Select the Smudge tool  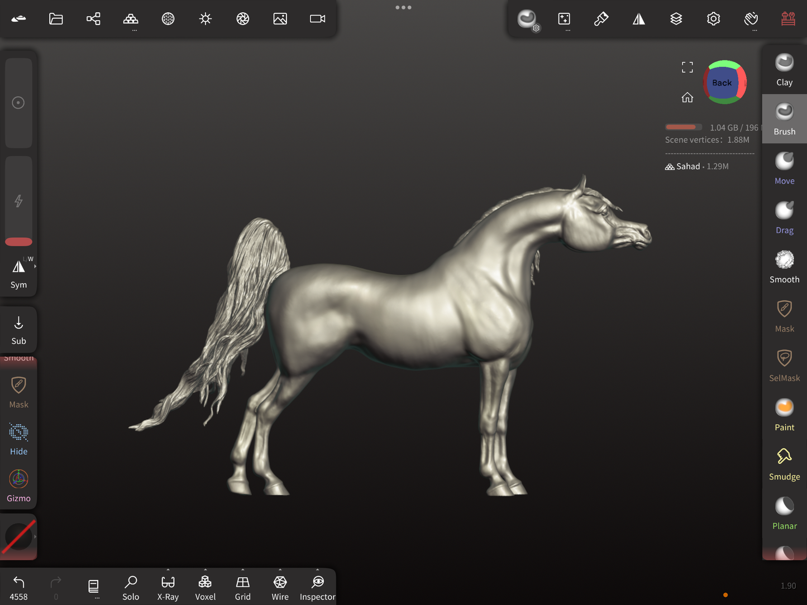click(784, 464)
